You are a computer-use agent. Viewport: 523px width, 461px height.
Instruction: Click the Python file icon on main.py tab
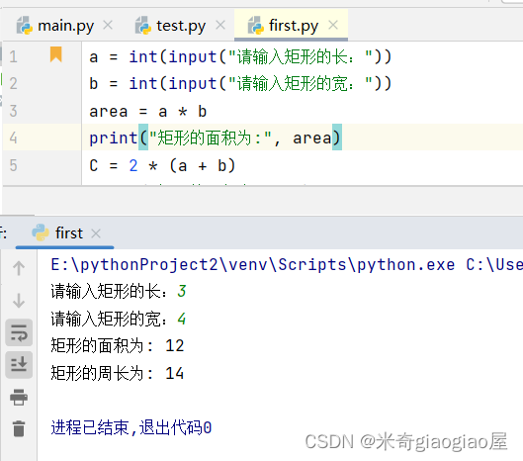(x=25, y=26)
